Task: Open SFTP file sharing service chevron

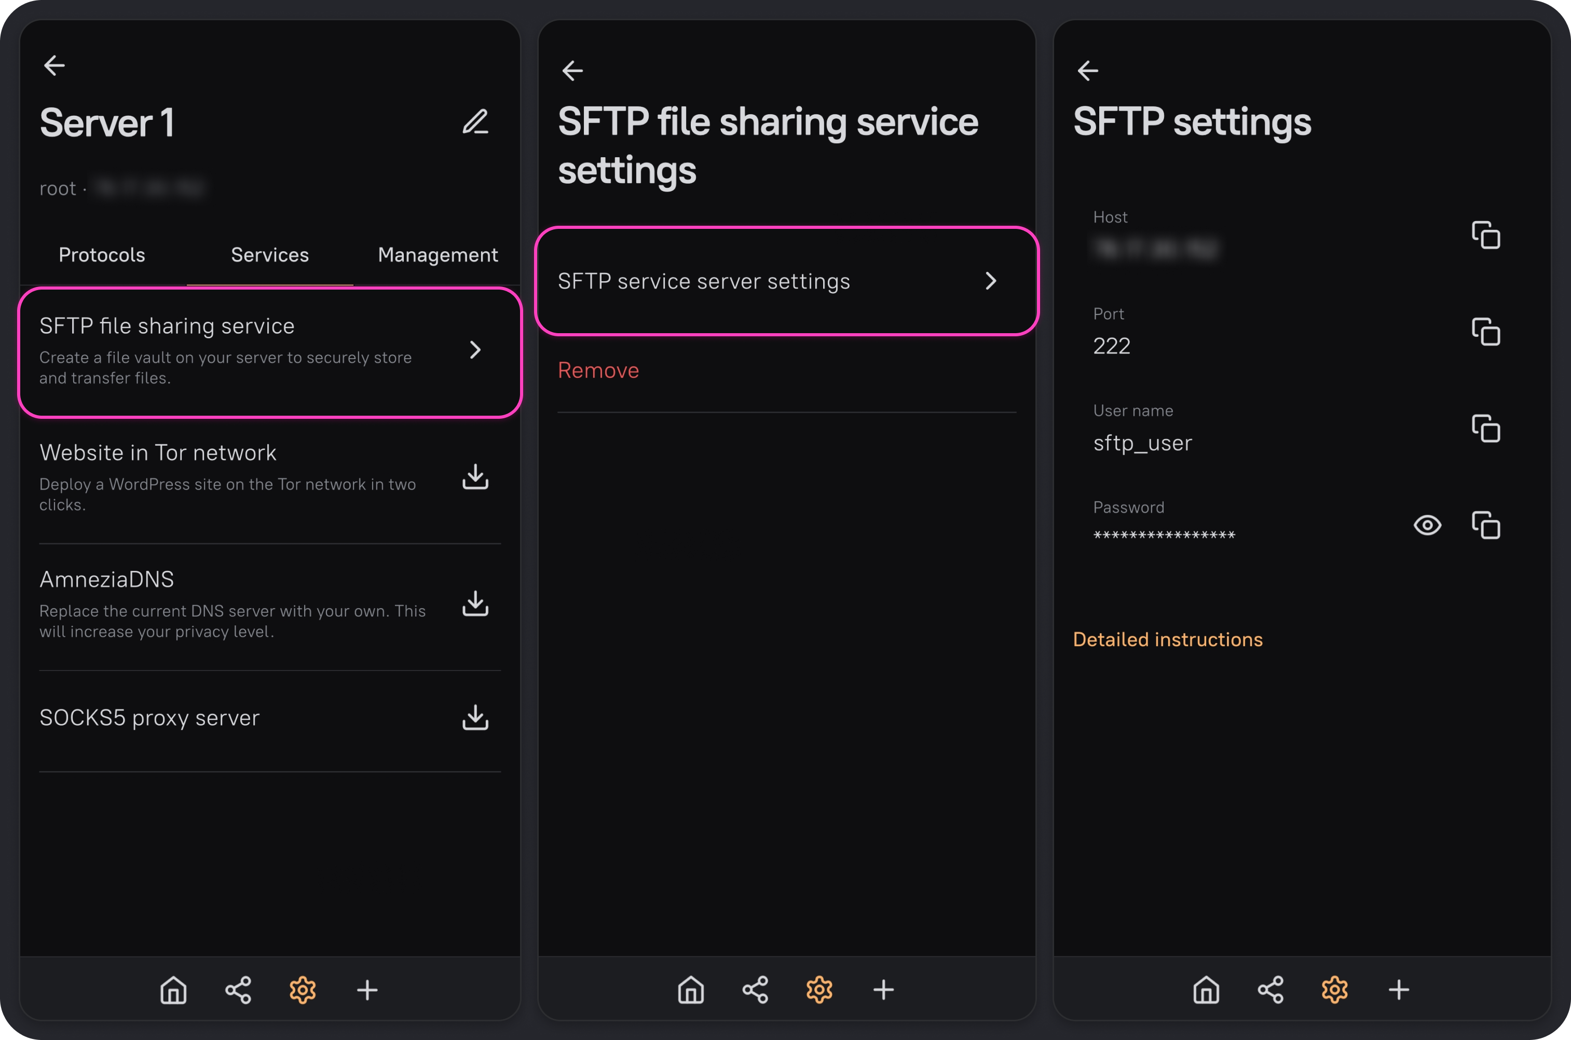Action: pyautogui.click(x=475, y=350)
